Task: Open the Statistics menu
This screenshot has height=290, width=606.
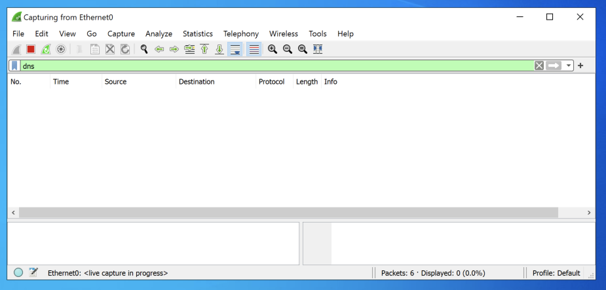Action: click(x=198, y=33)
